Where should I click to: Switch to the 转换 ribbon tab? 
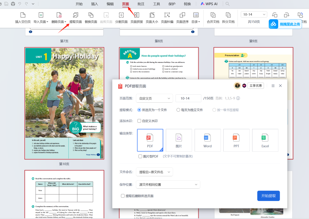click(187, 4)
